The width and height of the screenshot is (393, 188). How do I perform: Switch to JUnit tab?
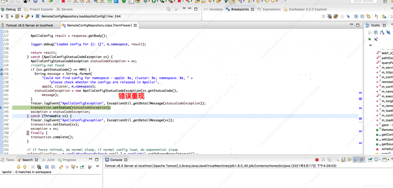[x=48, y=160]
